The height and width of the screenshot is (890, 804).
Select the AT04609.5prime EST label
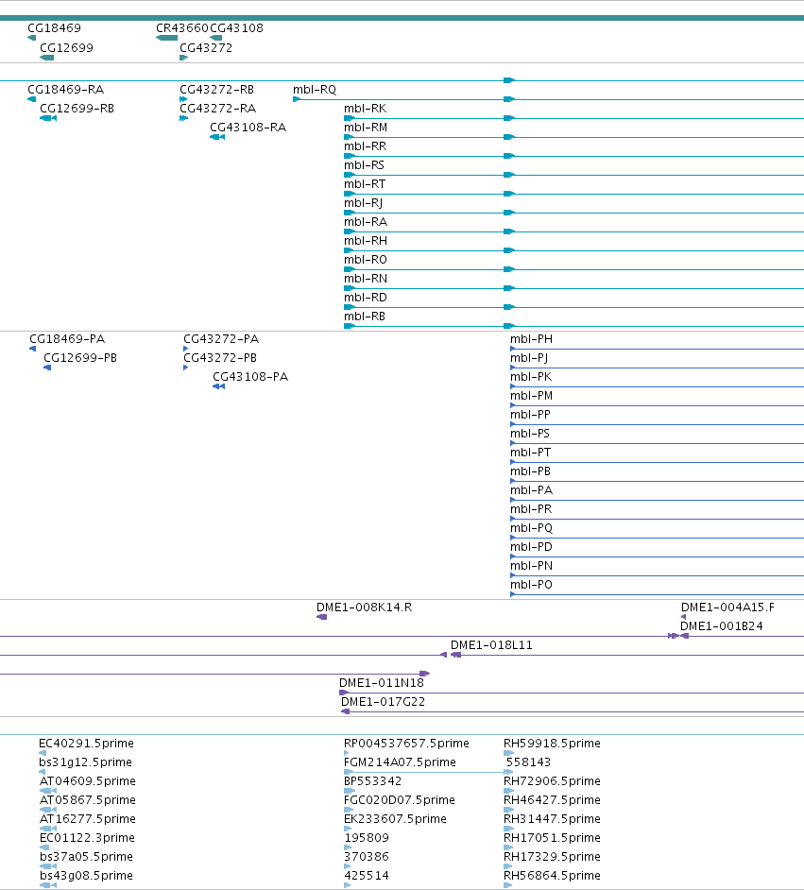point(87,781)
